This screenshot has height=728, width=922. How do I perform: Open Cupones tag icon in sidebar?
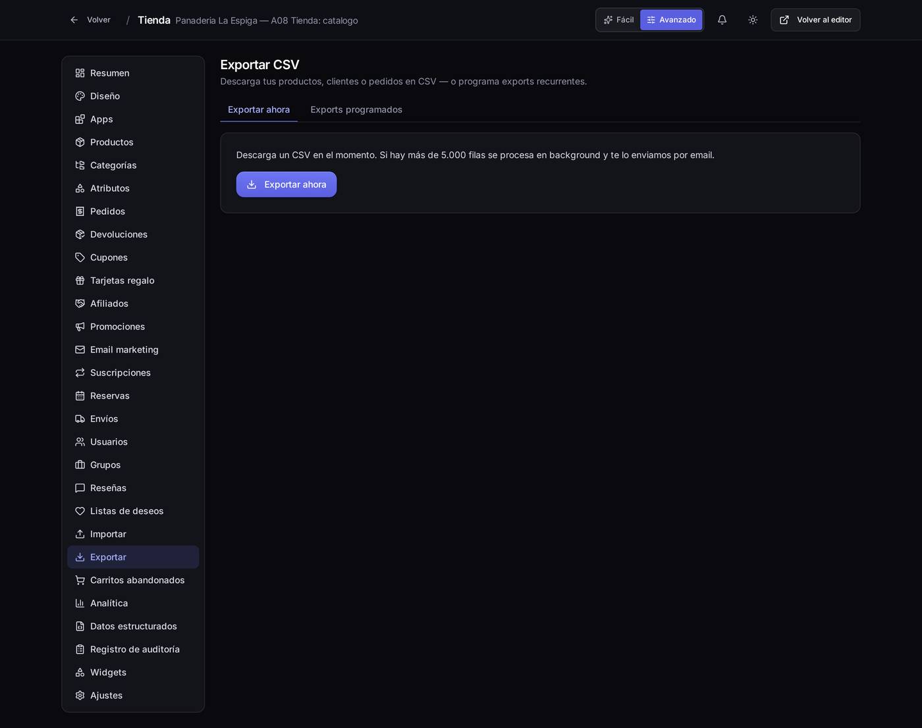(80, 258)
